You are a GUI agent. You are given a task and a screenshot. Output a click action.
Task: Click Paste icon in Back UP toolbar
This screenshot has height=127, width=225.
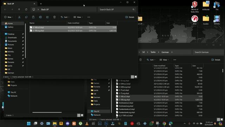(x=33, y=17)
